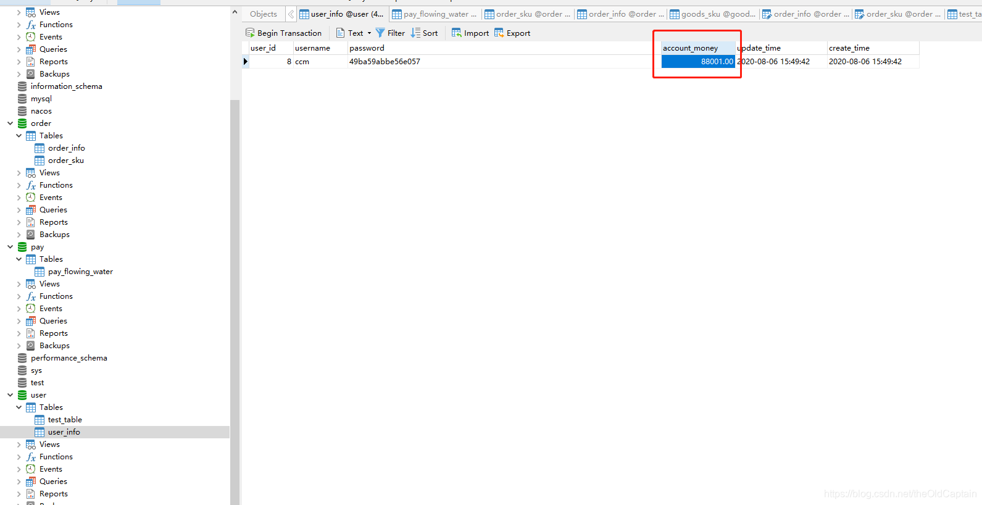
Task: Click the Begin Transaction button label
Action: pyautogui.click(x=289, y=33)
